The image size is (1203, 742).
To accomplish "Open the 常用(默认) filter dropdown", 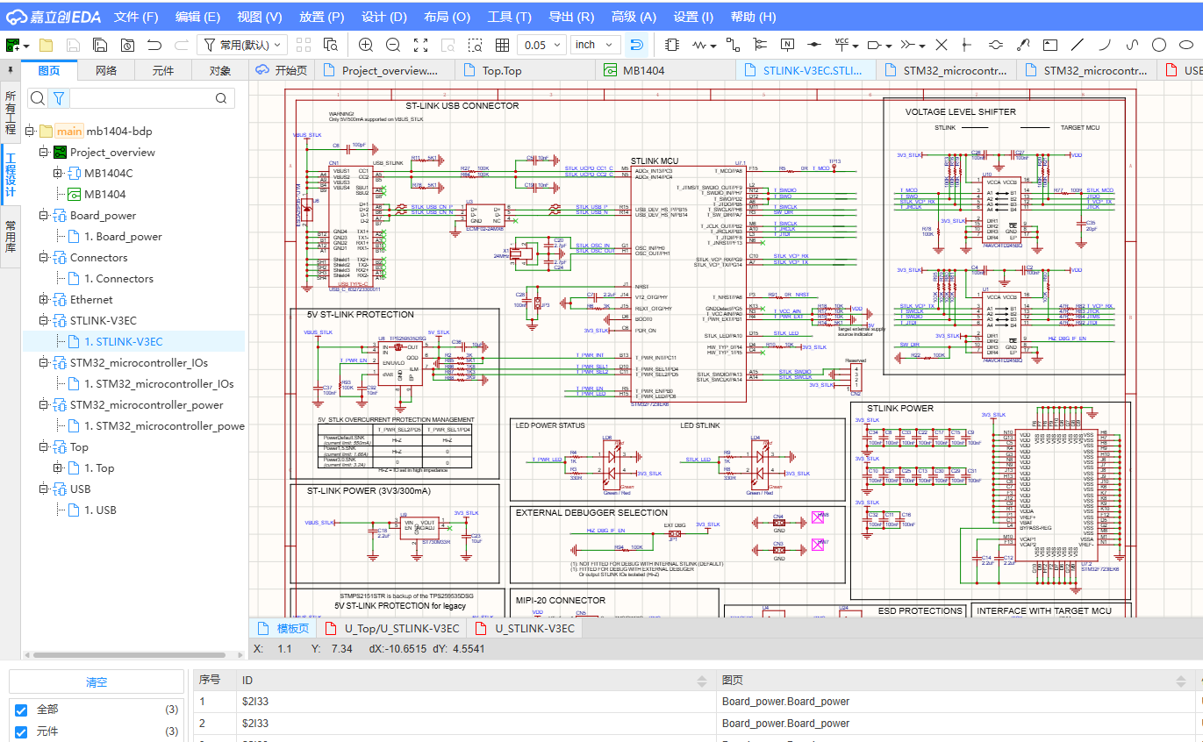I will point(242,45).
